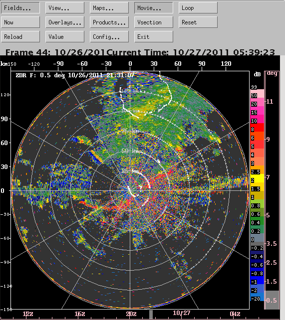Screen dimensions: 285x320
Task: Click the red 8 dB color swatch
Action: 257,128
